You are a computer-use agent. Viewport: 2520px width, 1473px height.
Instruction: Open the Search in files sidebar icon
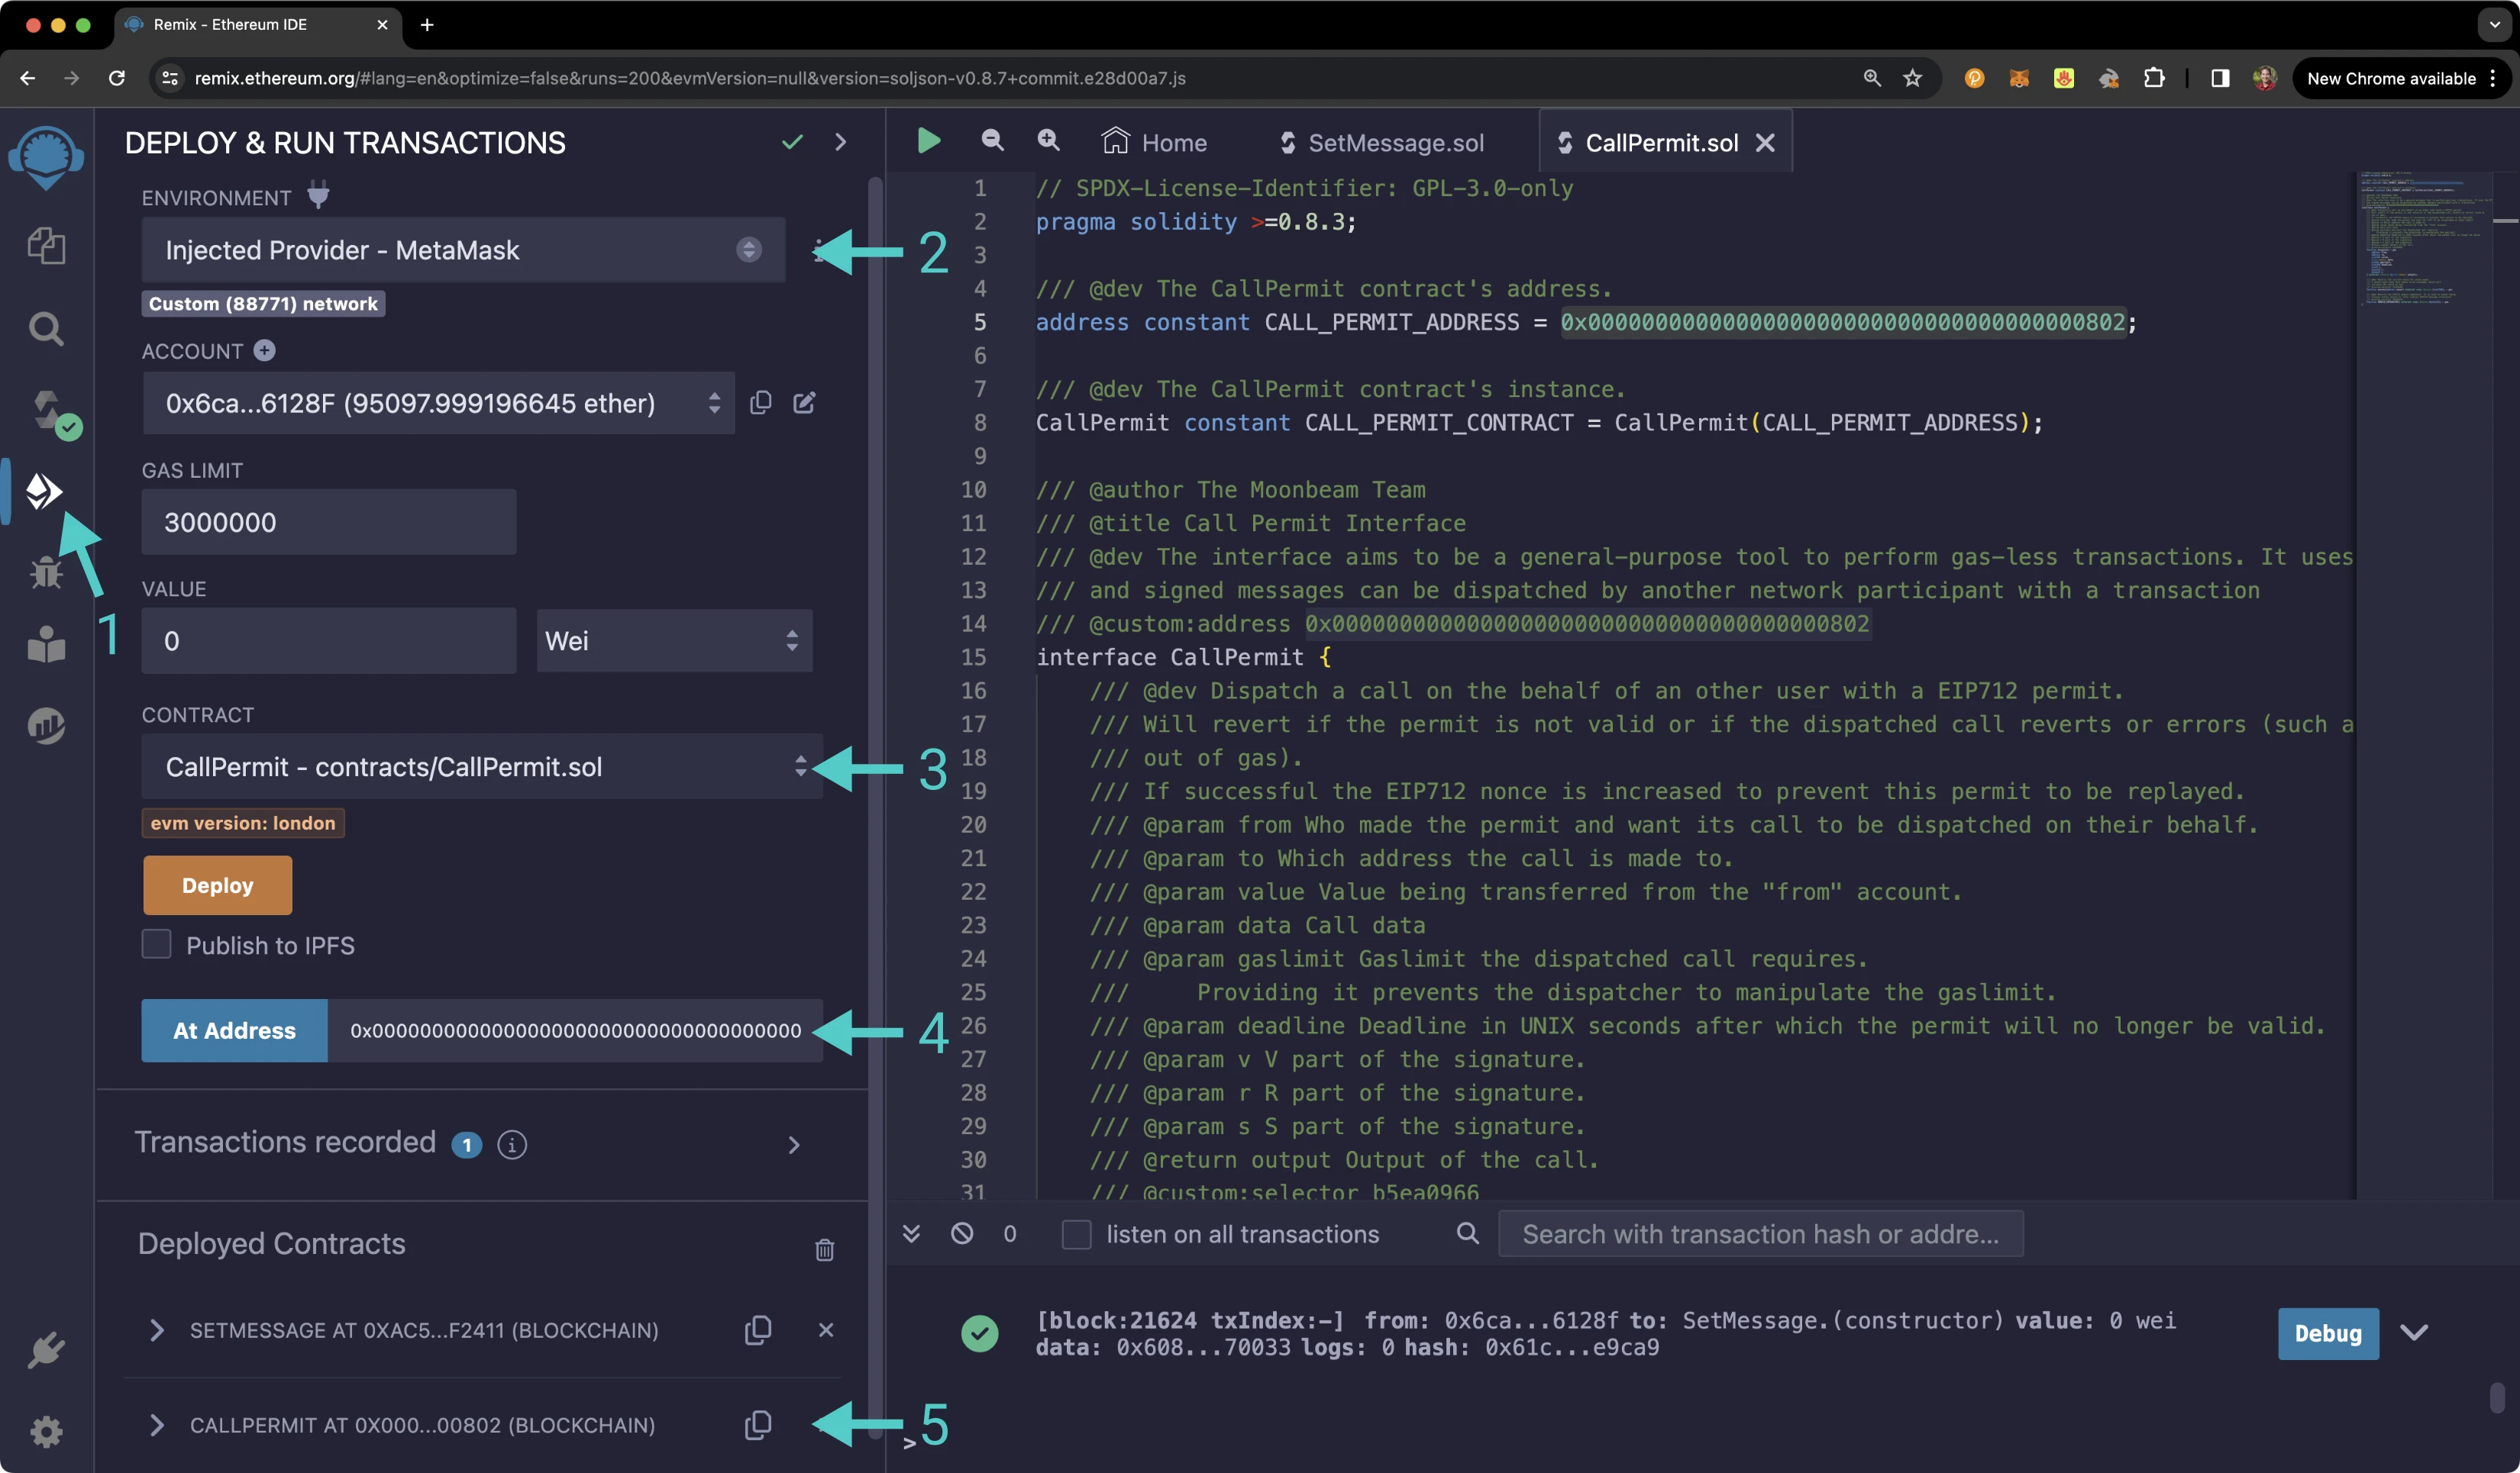[x=46, y=327]
